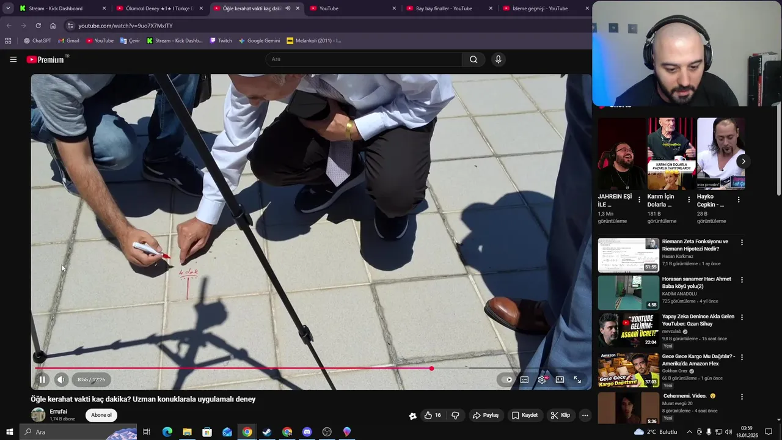This screenshot has width=782, height=440.
Task: Open the ChatGPT bookmark
Action: pyautogui.click(x=37, y=41)
